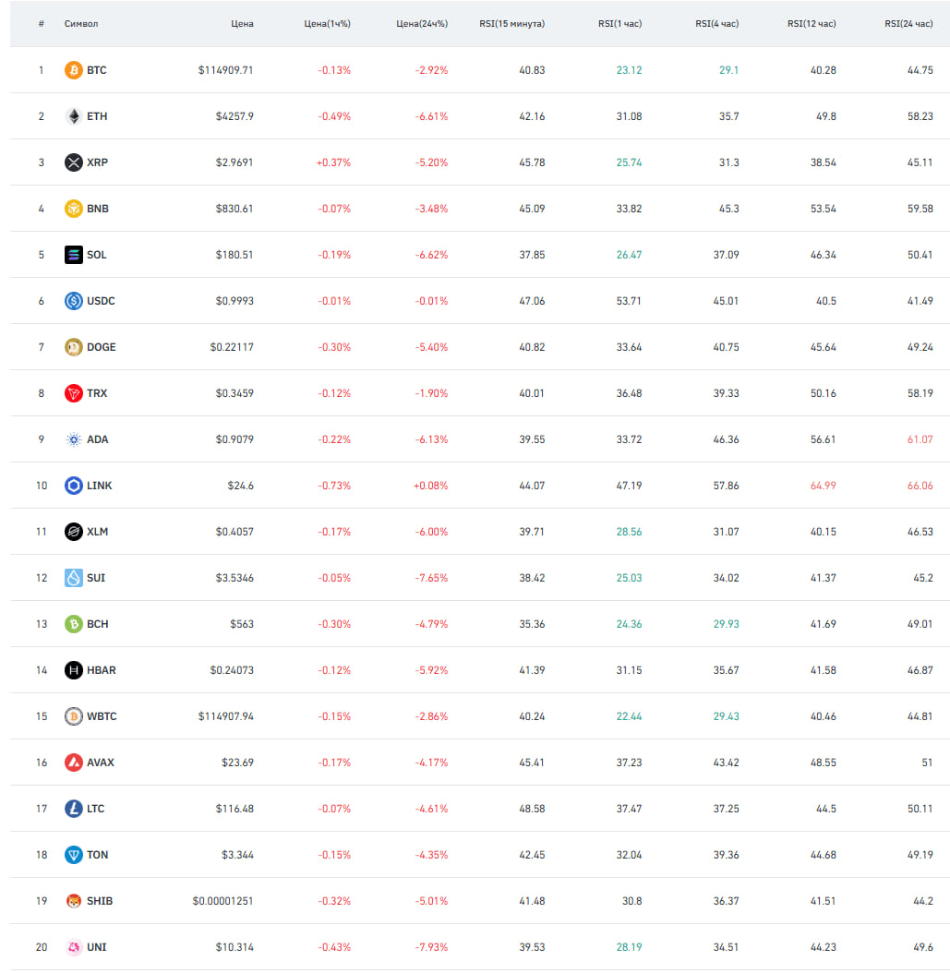The image size is (950, 973).
Task: Click the Bitcoin BTC coin icon
Action: tap(73, 70)
